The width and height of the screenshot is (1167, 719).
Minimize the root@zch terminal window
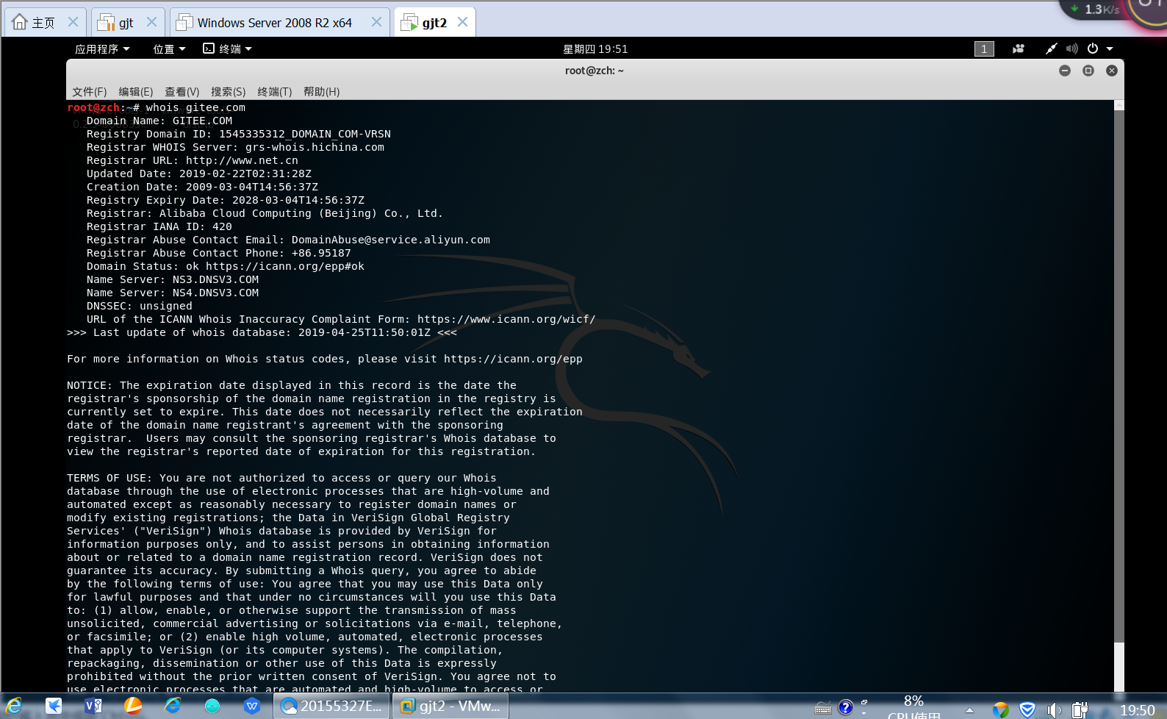point(1065,71)
